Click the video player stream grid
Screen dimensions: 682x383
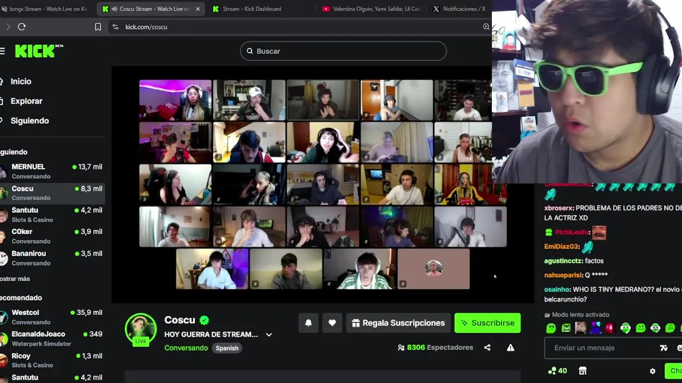(x=323, y=184)
